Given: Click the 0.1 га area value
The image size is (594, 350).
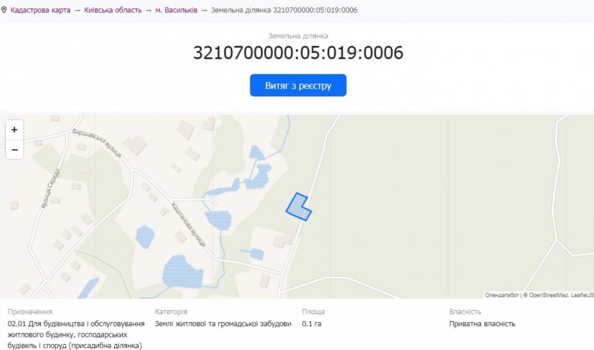Looking at the screenshot, I should tap(311, 324).
